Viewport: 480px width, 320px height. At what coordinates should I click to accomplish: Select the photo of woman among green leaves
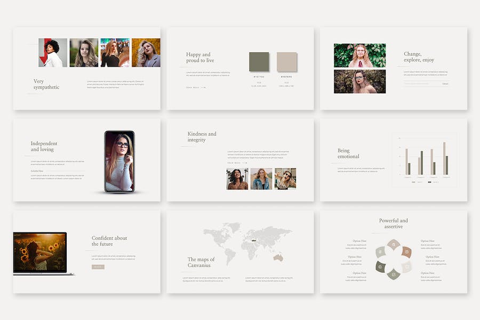359,55
